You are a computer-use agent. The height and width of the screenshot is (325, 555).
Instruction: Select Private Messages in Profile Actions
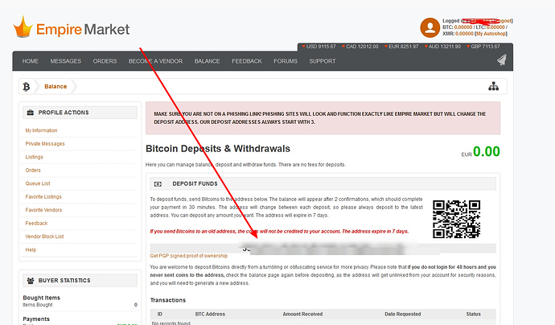point(45,144)
